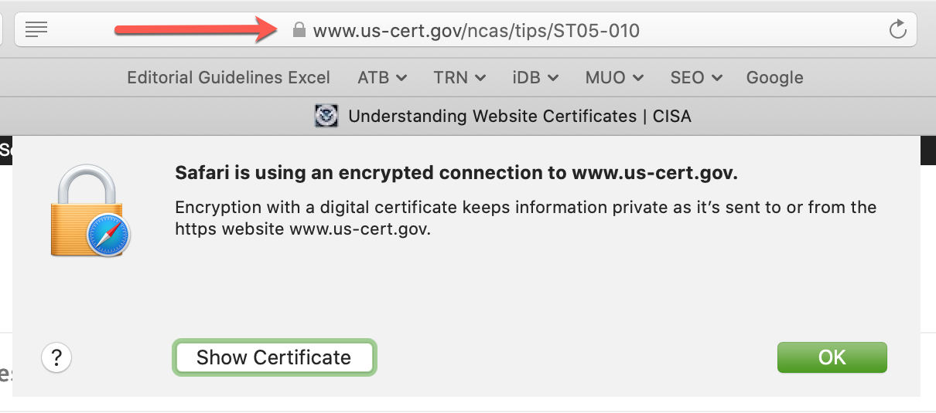Click the red arrow annotation
This screenshot has height=413, width=936.
[196, 29]
